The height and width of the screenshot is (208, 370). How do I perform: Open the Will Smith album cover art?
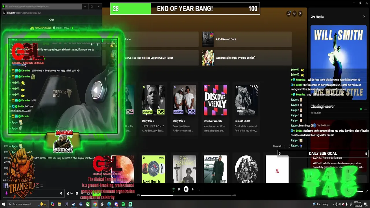pyautogui.click(x=338, y=63)
